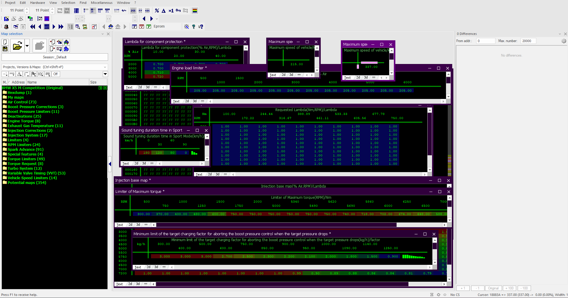Jump to first map with double-left arrow
This screenshot has width=568, height=298.
pos(33,27)
